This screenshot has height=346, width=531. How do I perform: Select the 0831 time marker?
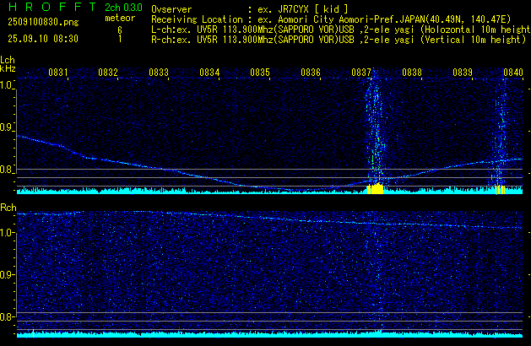point(58,73)
